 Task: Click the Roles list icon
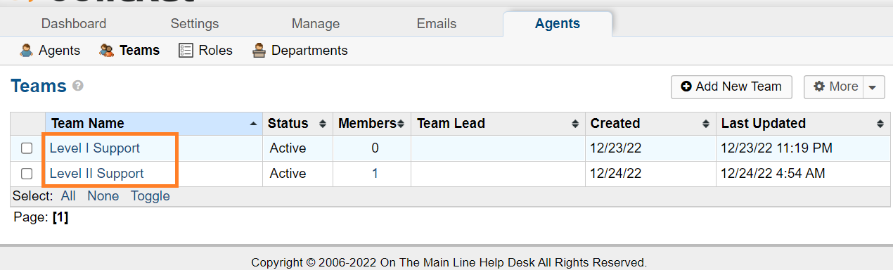(x=186, y=51)
